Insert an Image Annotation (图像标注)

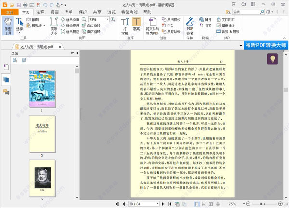tap(226, 26)
